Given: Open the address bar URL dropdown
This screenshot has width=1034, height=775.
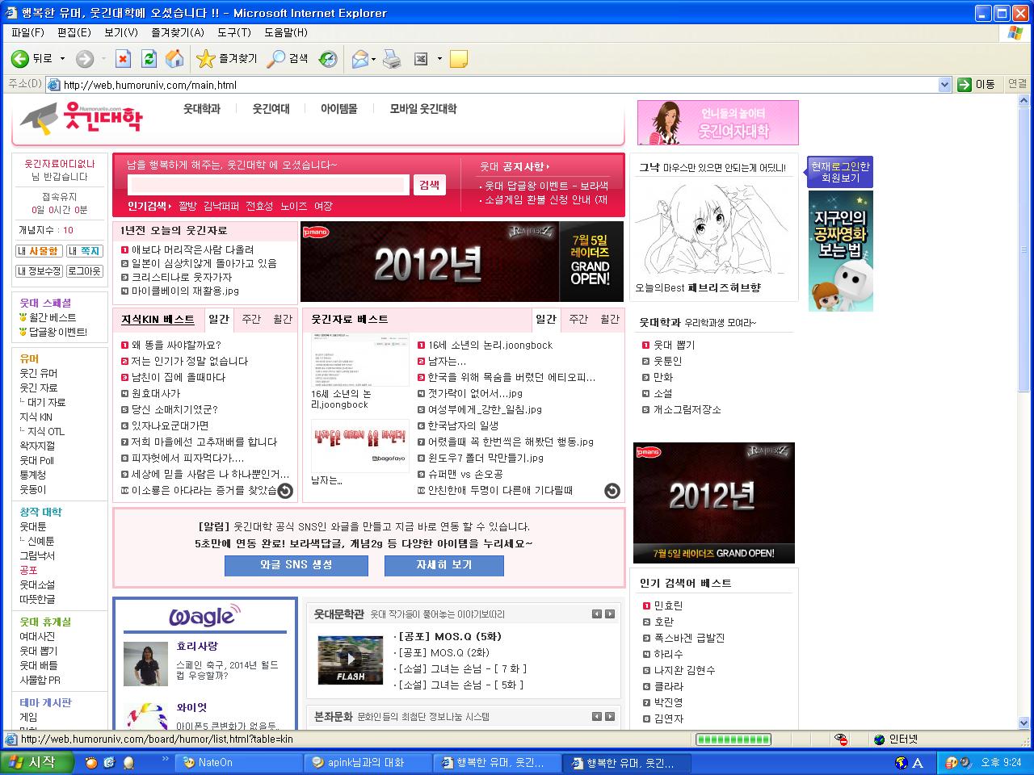Looking at the screenshot, I should pyautogui.click(x=944, y=85).
